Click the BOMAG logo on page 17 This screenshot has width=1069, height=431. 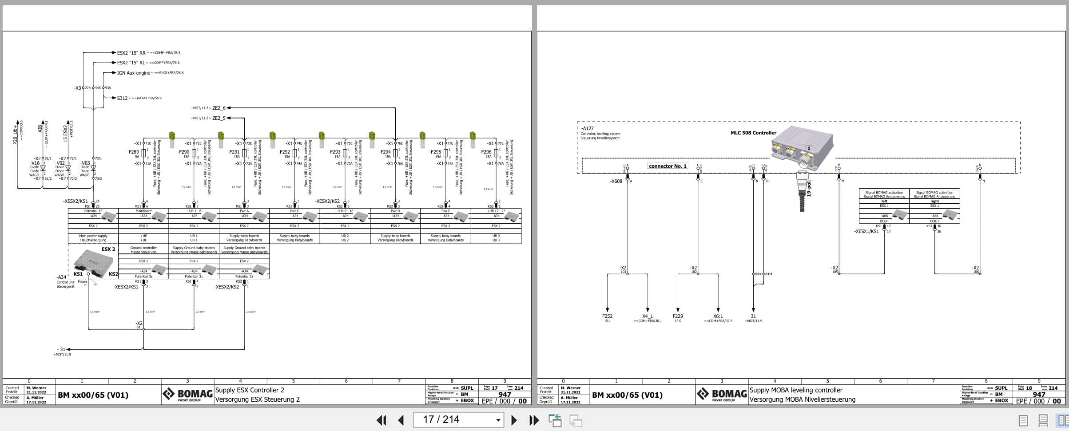pyautogui.click(x=187, y=394)
